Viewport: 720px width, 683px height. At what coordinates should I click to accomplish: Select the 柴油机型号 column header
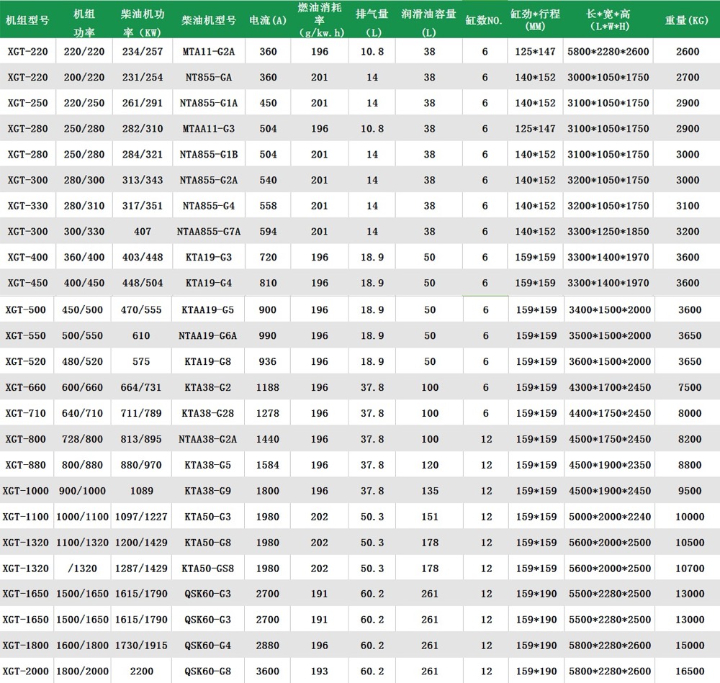[x=208, y=20]
